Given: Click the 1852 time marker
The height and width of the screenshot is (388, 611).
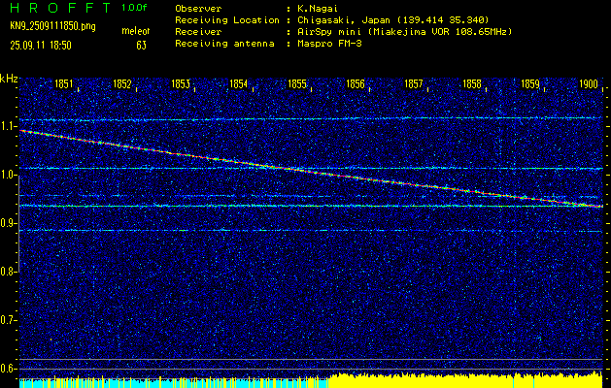Looking at the screenshot, I should coord(122,83).
